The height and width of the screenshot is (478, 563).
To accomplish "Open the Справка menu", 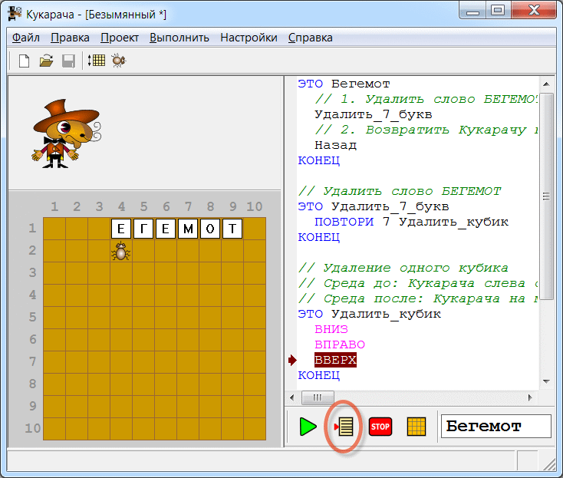I will click(x=310, y=38).
